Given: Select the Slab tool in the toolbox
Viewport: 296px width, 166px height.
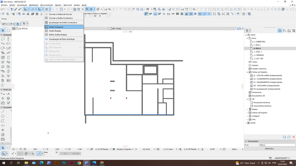Looking at the screenshot, I should pyautogui.click(x=8, y=44).
